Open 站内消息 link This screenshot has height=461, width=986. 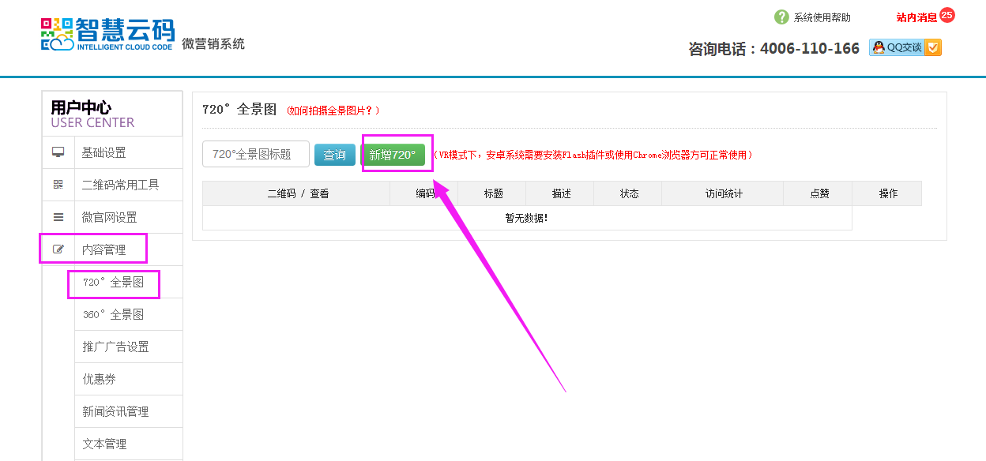(916, 17)
